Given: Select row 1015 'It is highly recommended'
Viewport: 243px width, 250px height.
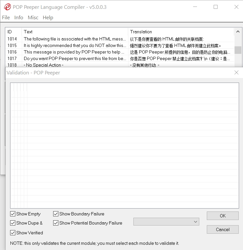Looking at the screenshot, I should click(x=120, y=45).
